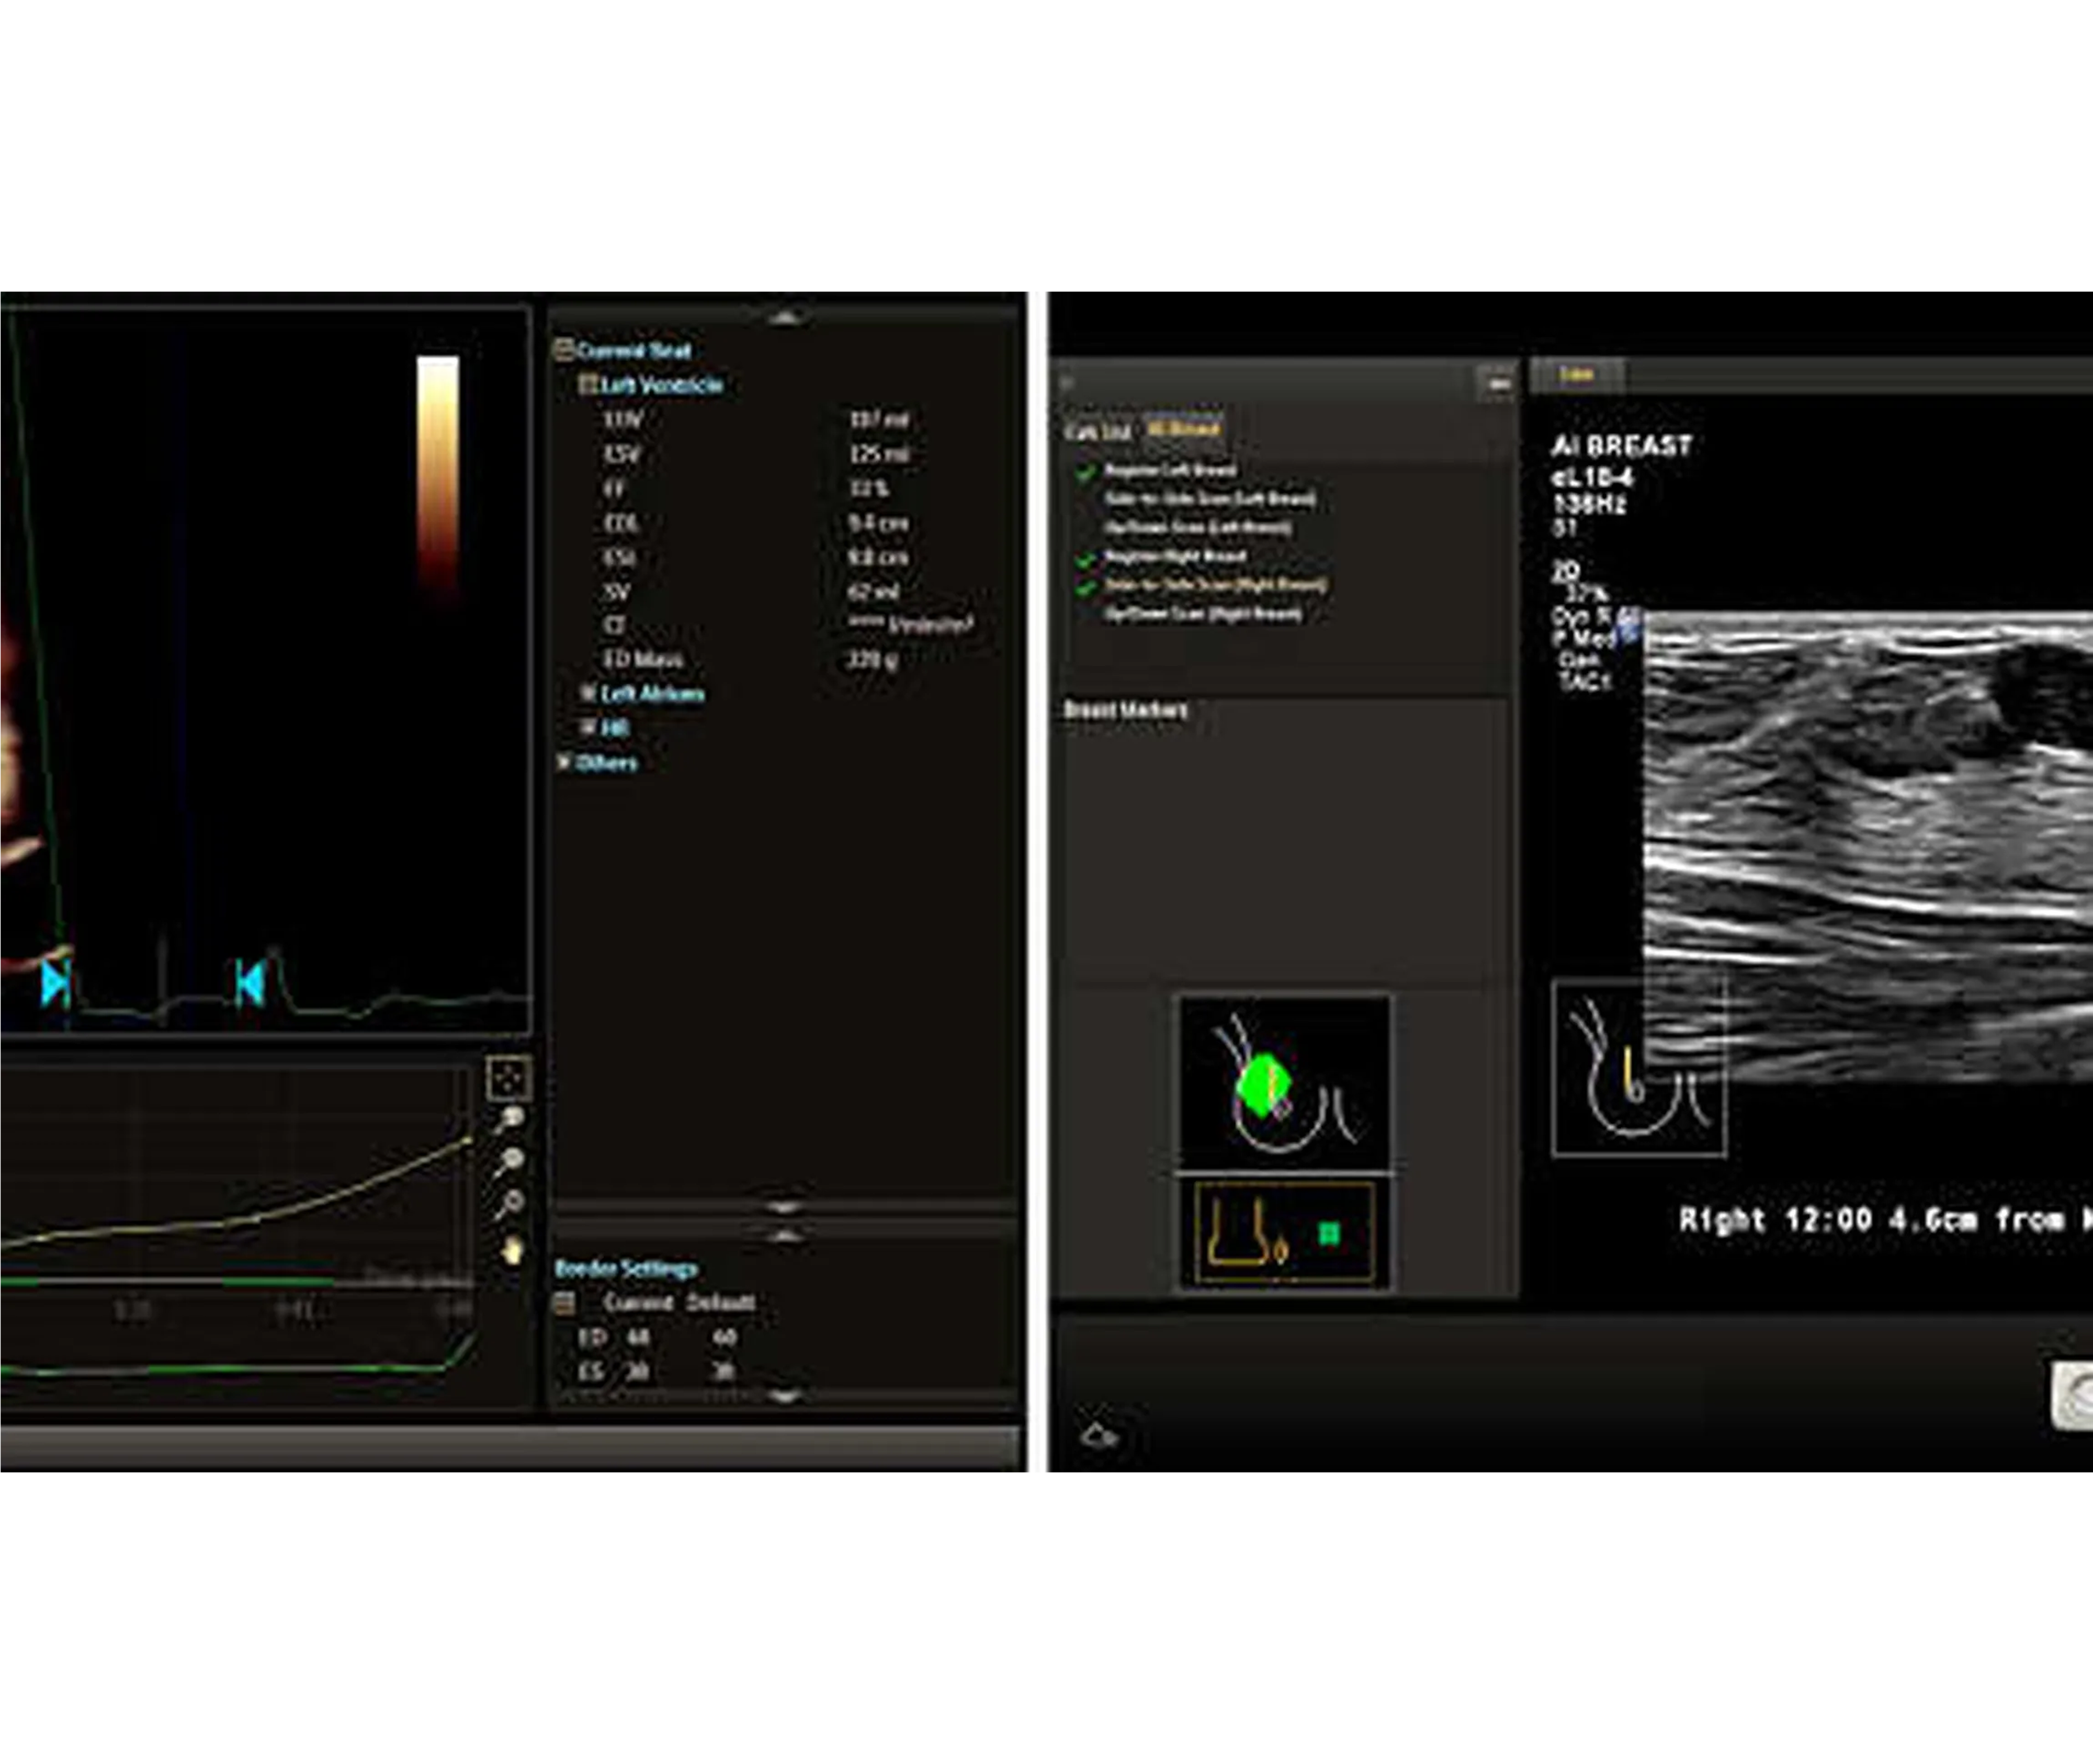Viewport: 2093px width, 1764px height.
Task: Click the up arrow above Border Settings
Action: [x=785, y=1237]
